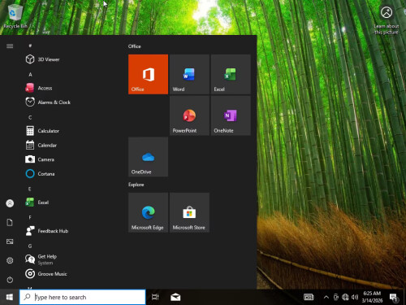The height and width of the screenshot is (305, 406).
Task: Select letter A header in app list
Action: [30, 74]
